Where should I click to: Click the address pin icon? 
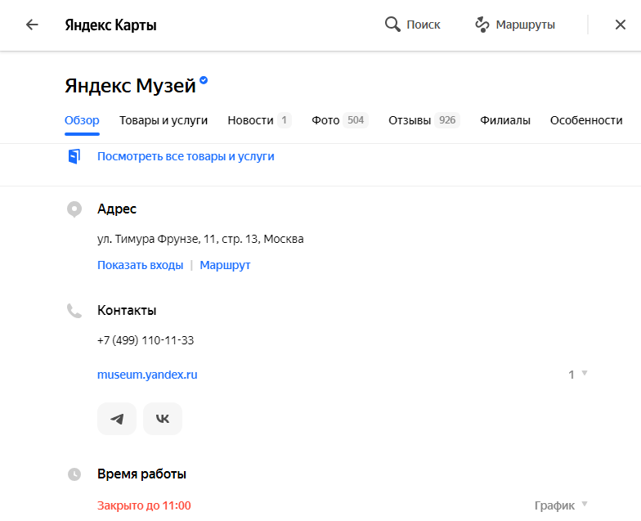coord(74,209)
